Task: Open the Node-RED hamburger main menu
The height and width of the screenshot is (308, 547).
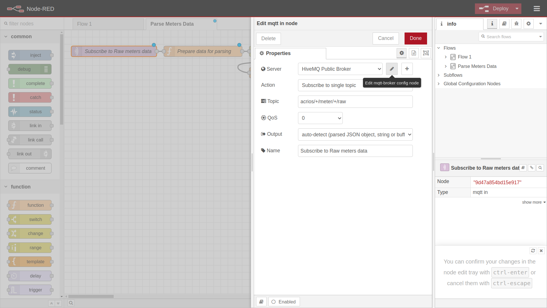Action: pyautogui.click(x=537, y=9)
